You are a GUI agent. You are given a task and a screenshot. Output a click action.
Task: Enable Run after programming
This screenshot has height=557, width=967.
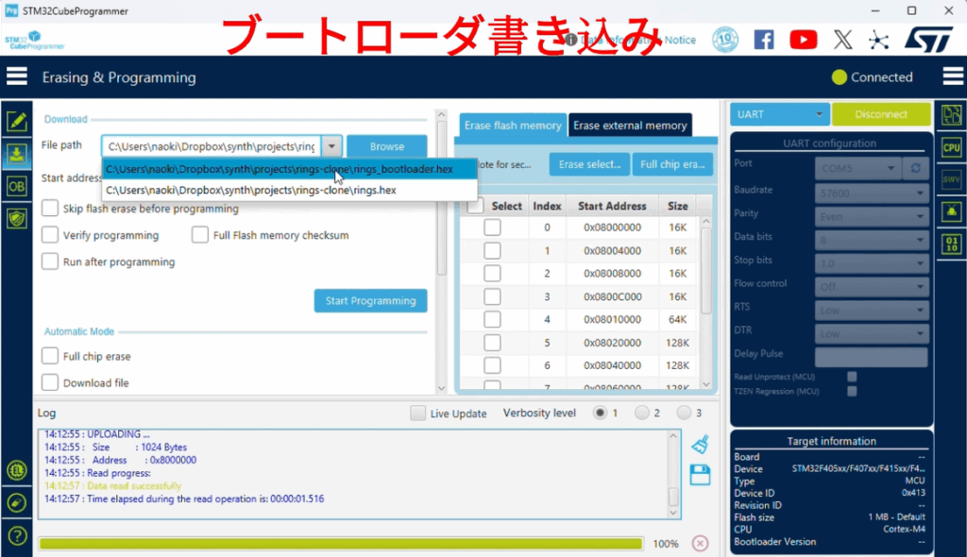point(50,261)
